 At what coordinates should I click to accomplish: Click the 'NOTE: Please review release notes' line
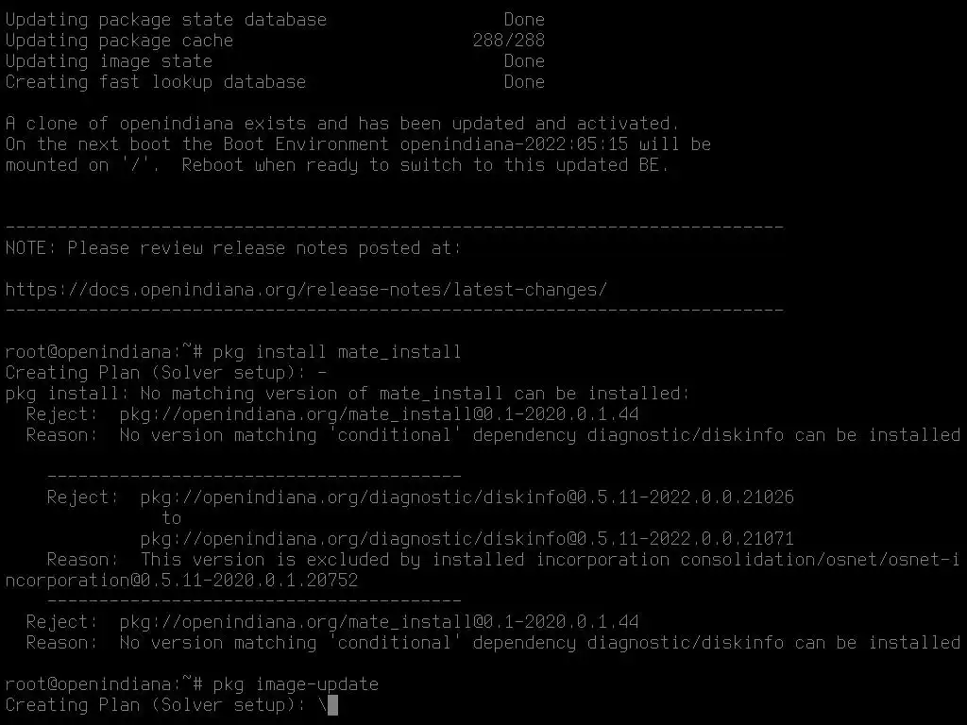(x=233, y=248)
